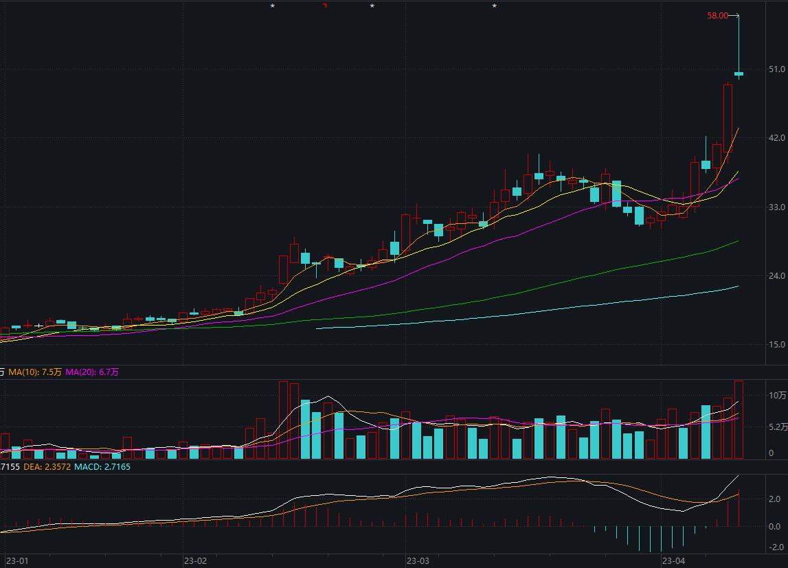Screen dimensions: 788x568
Task: Click the red corner flag marker at chart top
Action: coord(325,5)
